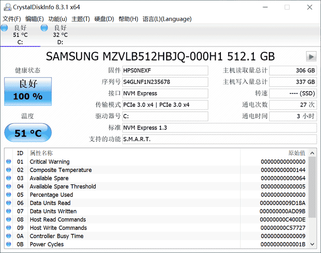Click raw value 00000000AD09B
Viewport: 321px width, 253px height.
click(283, 211)
